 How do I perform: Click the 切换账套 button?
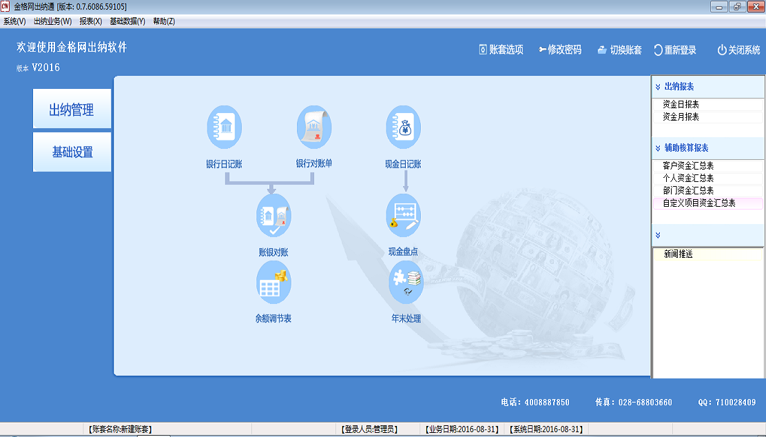pos(619,50)
